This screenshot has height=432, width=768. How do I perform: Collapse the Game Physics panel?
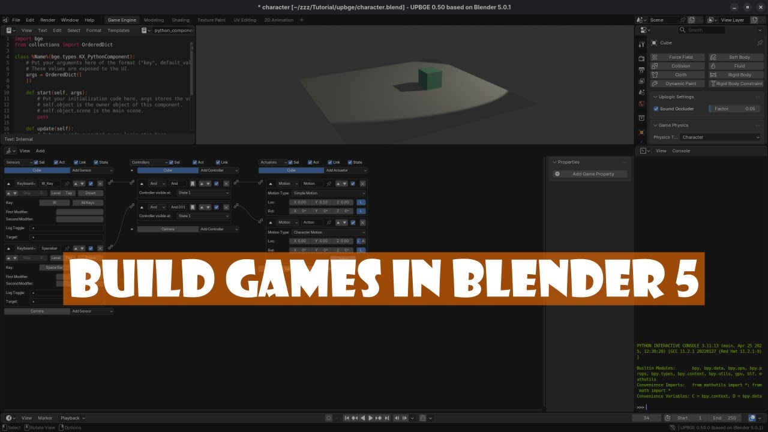tap(655, 125)
